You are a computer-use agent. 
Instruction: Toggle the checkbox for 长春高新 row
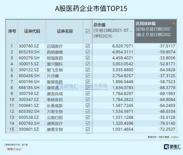(88, 105)
